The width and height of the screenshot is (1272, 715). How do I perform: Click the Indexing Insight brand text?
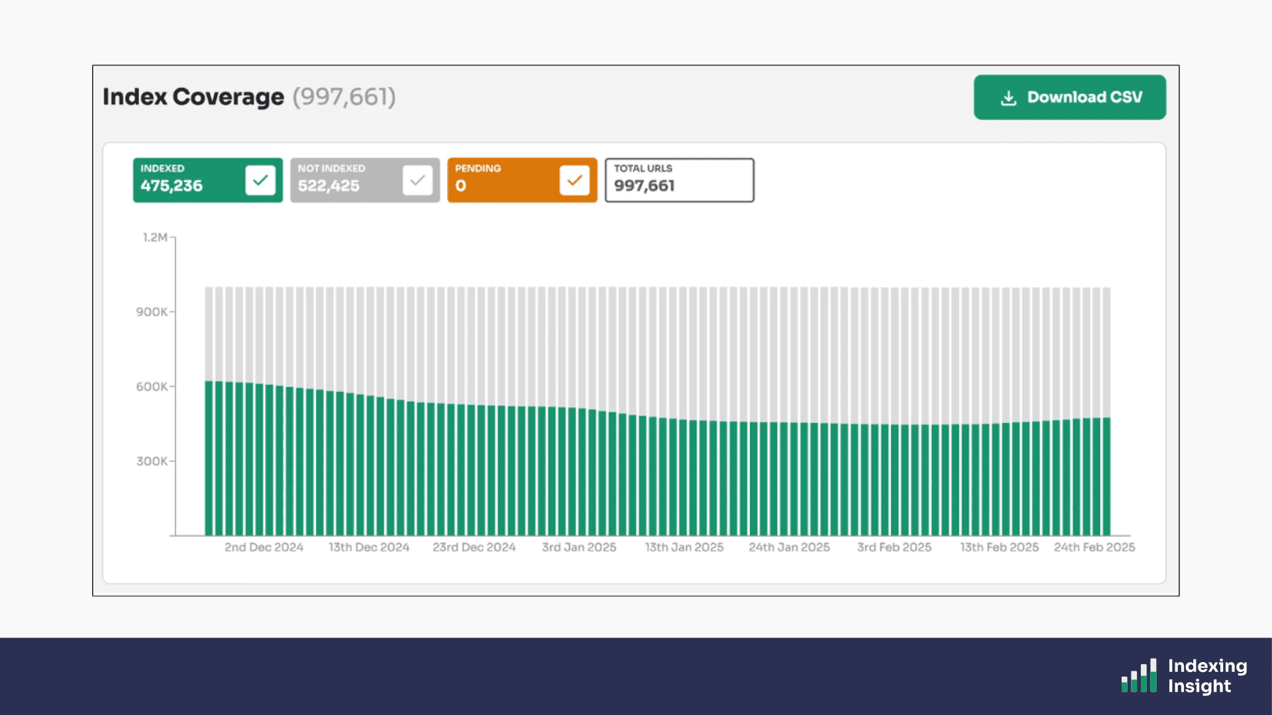tap(1206, 676)
